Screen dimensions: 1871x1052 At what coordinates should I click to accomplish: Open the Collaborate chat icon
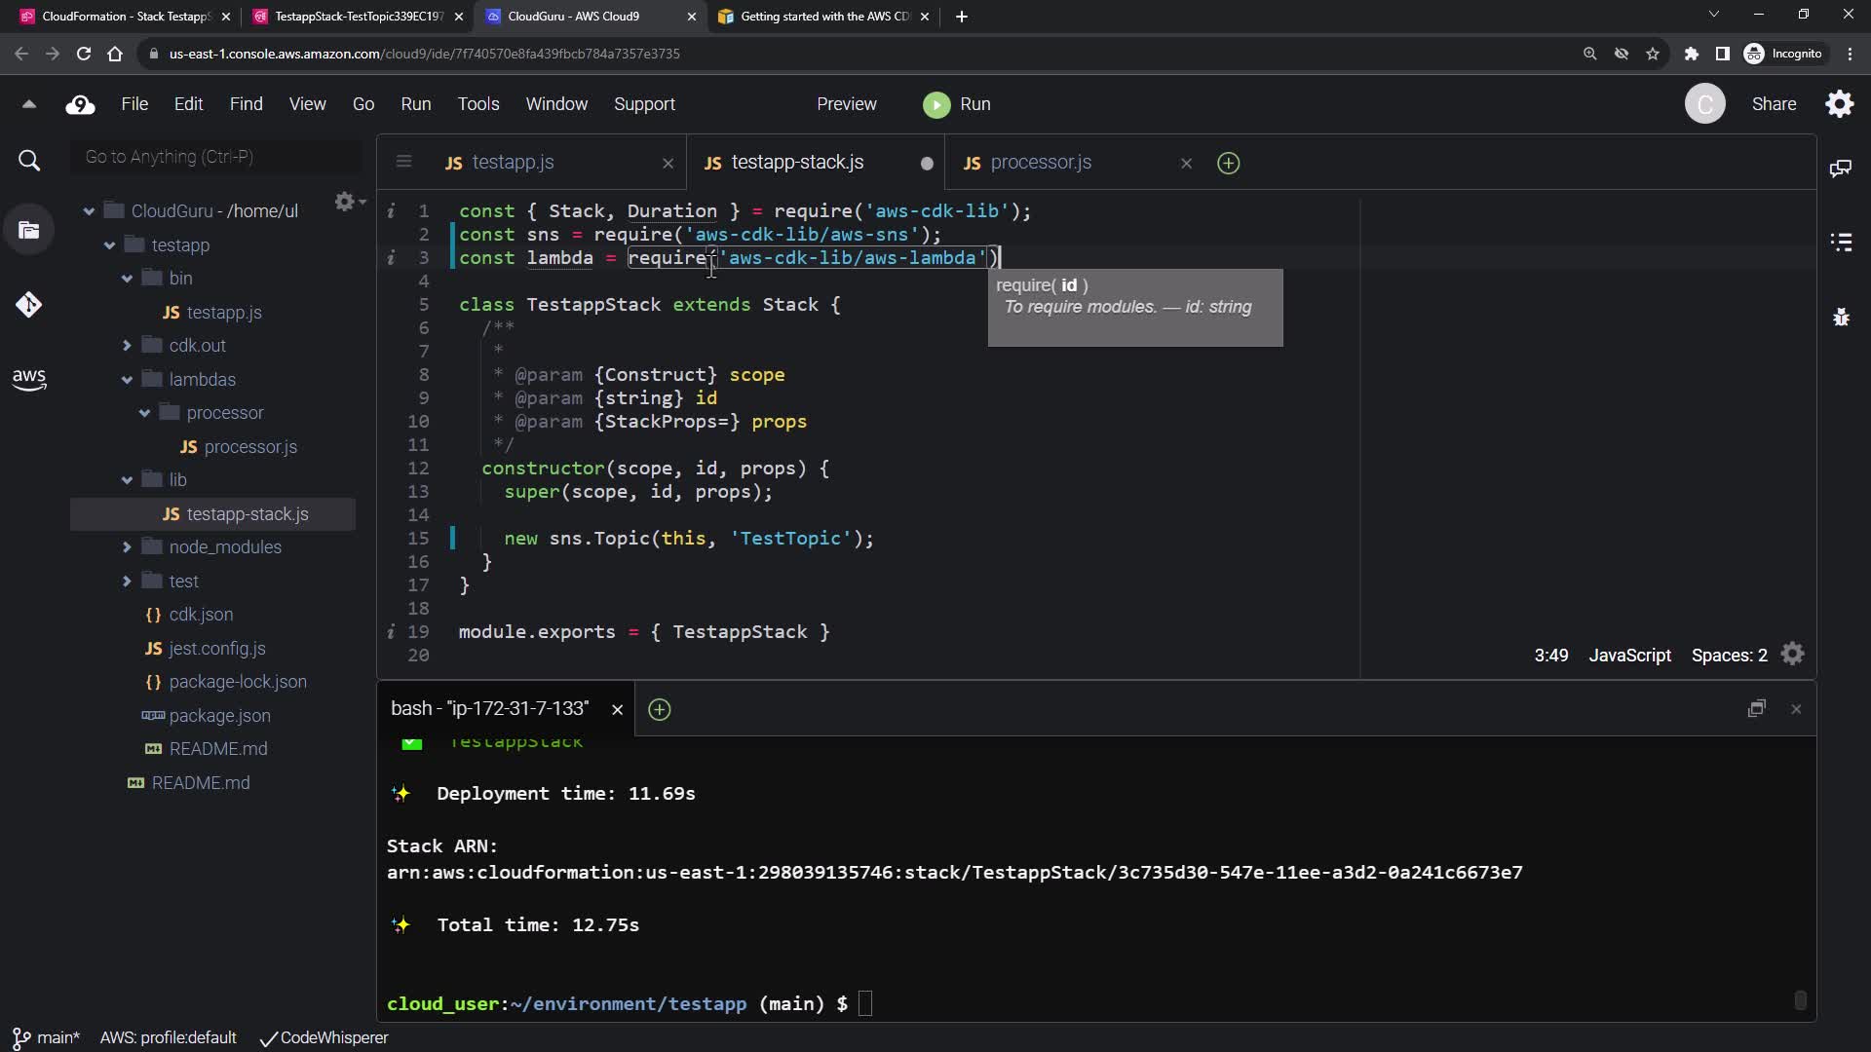click(1841, 169)
